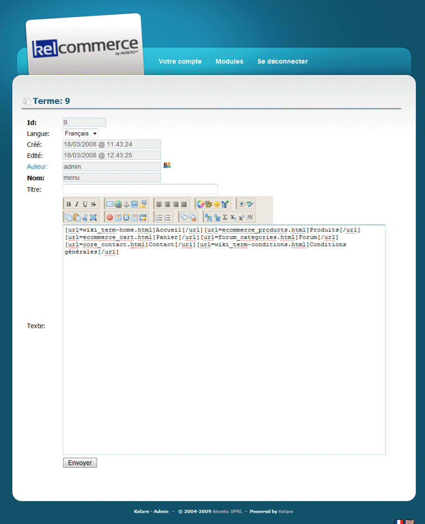Insert a smiley emoticon
425x524 pixels.
(x=217, y=204)
